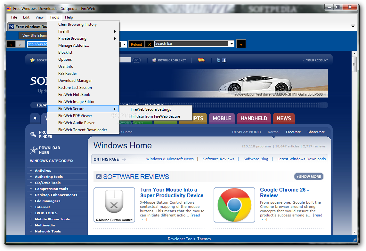Click the forward navigation arrow button

[20, 44]
